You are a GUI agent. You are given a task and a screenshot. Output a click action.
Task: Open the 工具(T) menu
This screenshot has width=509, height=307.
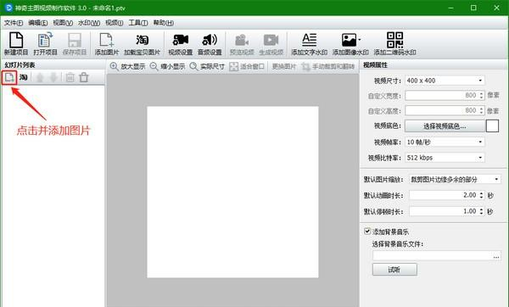138,23
